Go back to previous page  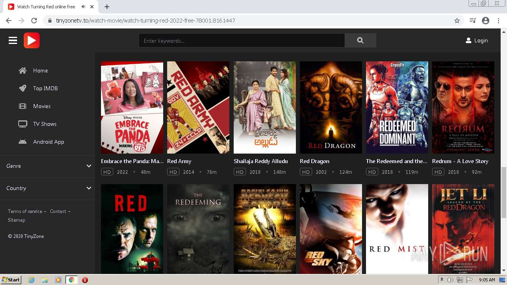[x=9, y=21]
